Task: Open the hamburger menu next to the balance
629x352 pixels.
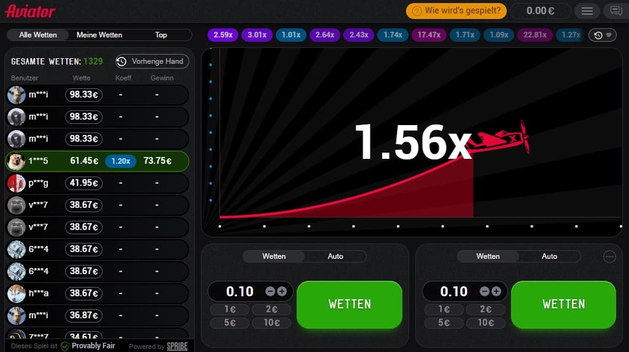Action: click(x=587, y=11)
